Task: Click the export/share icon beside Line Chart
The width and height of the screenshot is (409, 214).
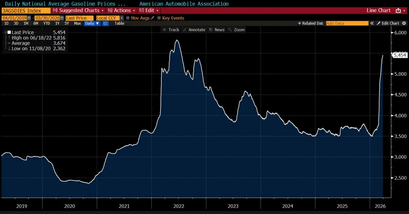Action: pos(398,11)
